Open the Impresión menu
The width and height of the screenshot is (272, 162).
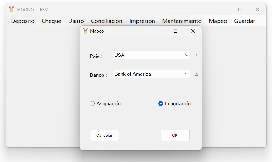(x=142, y=21)
